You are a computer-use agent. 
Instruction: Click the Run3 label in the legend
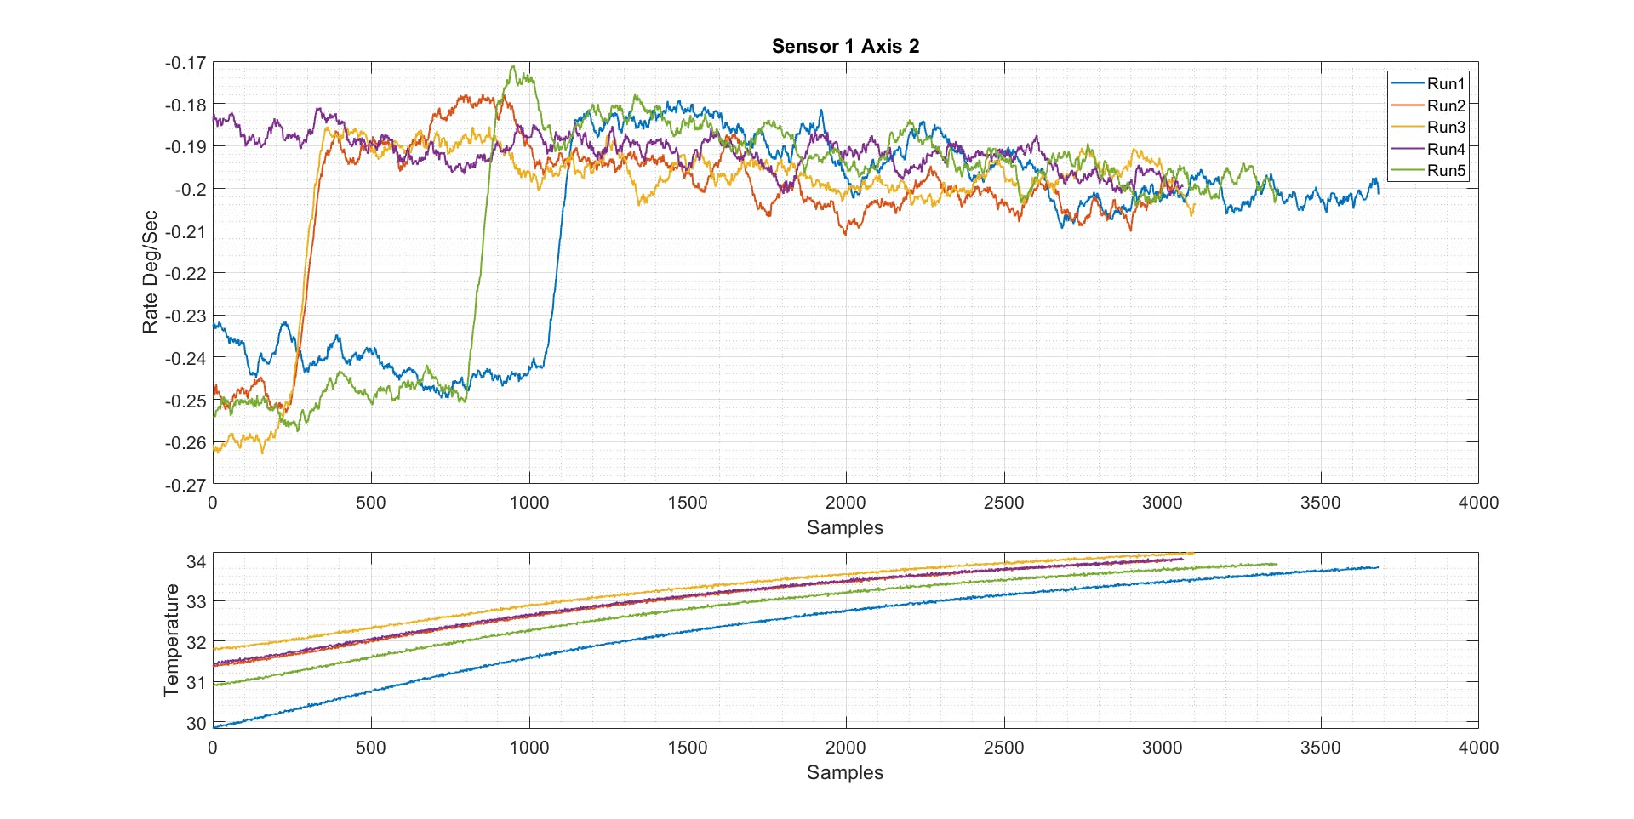click(x=1446, y=127)
